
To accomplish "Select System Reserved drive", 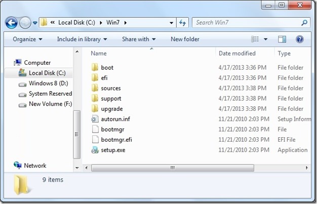I will pos(50,94).
